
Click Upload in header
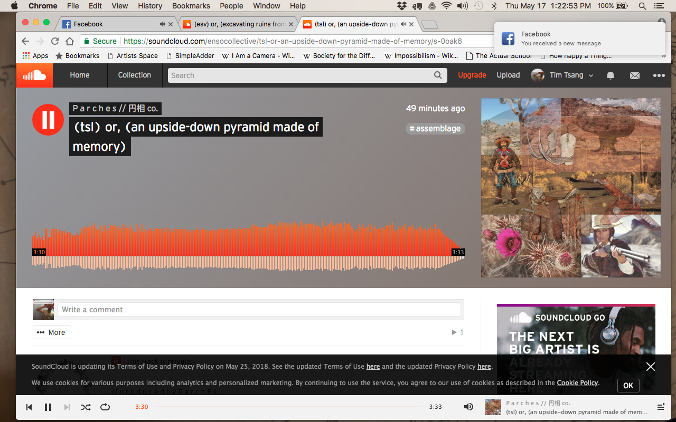[508, 75]
